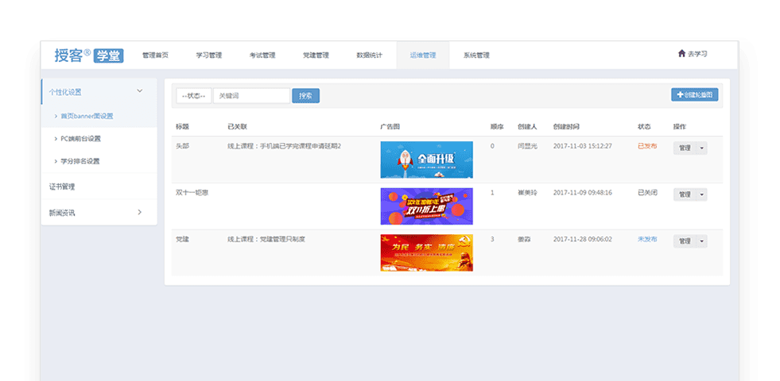Viewport: 780px width, 381px height.
Task: Click 线上课程：党建管理只制度 cell
Action: click(266, 239)
